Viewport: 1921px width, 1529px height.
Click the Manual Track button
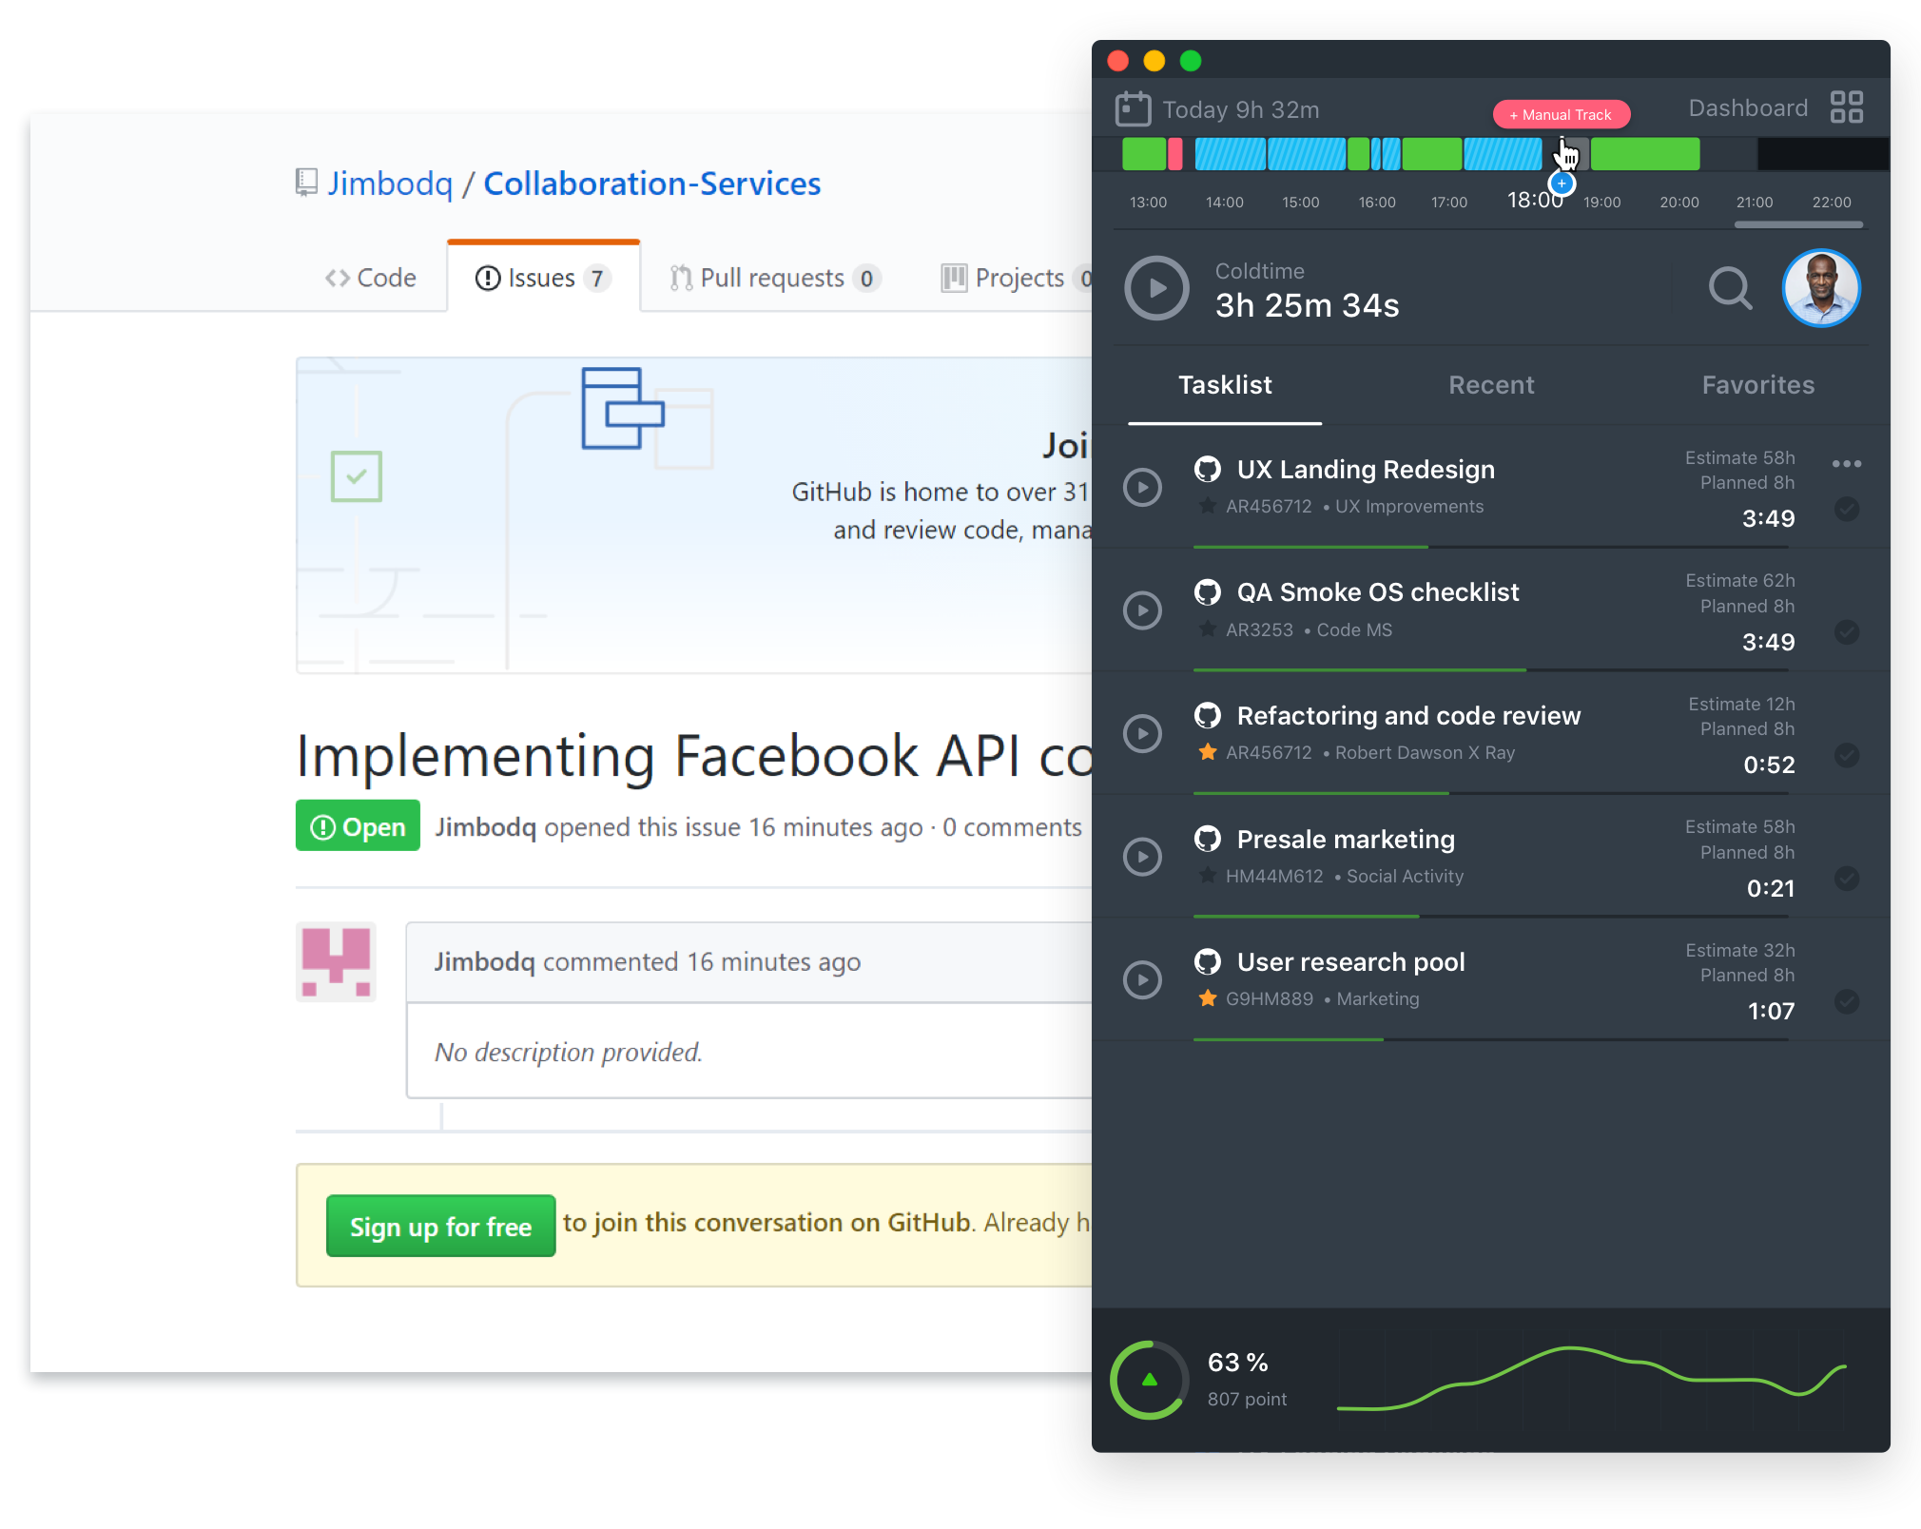(x=1561, y=115)
